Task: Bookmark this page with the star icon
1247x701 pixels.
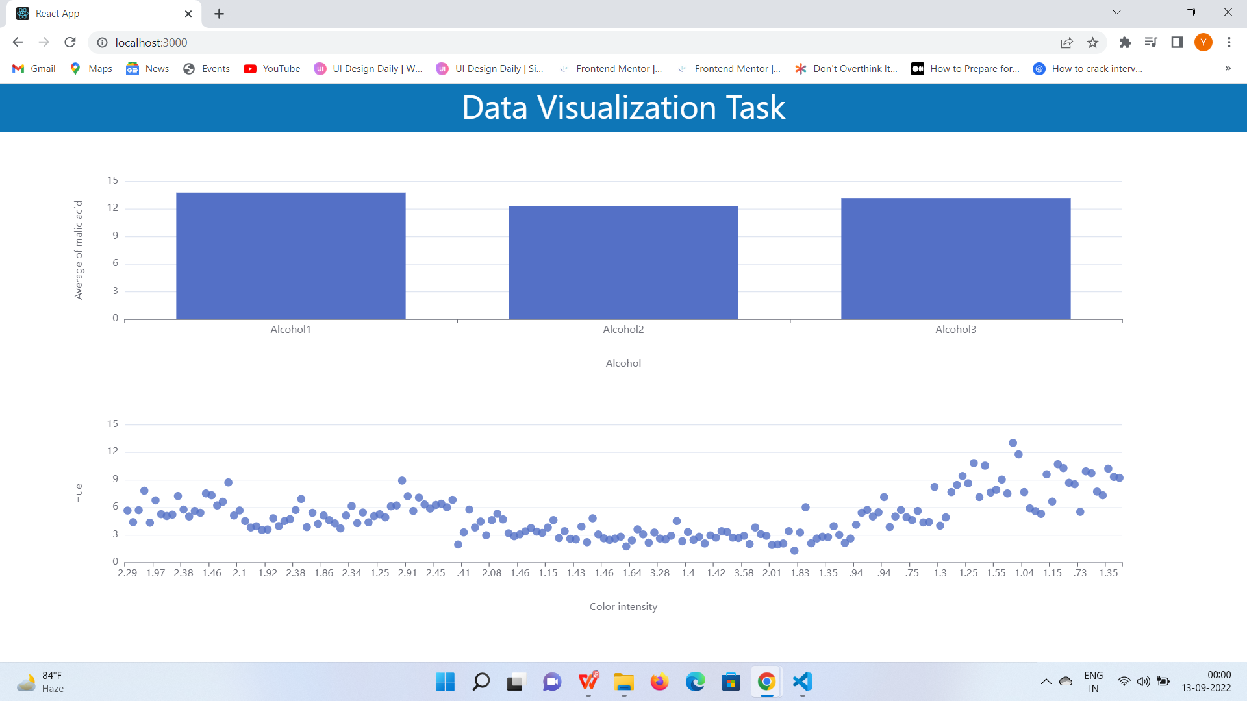Action: point(1093,42)
